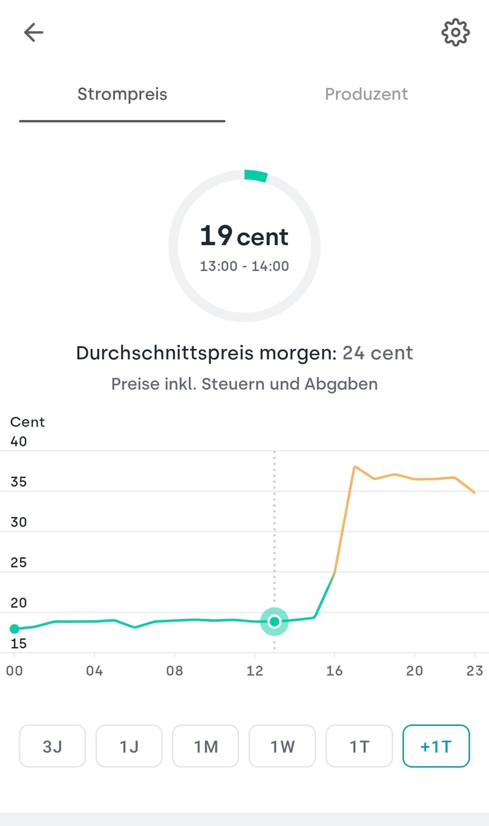Show the 1W price history

pyautogui.click(x=282, y=746)
